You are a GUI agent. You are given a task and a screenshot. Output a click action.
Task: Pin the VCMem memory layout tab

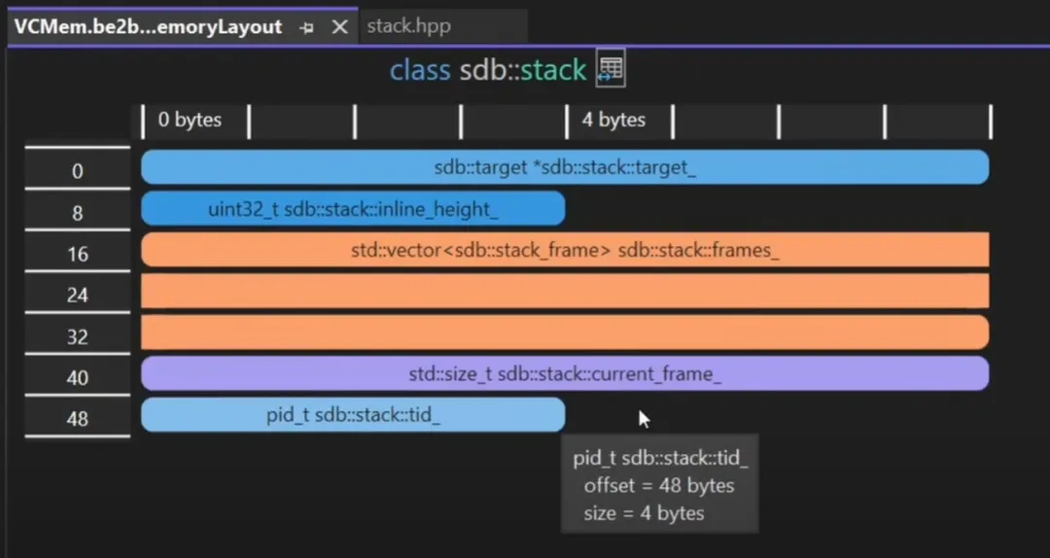[306, 27]
